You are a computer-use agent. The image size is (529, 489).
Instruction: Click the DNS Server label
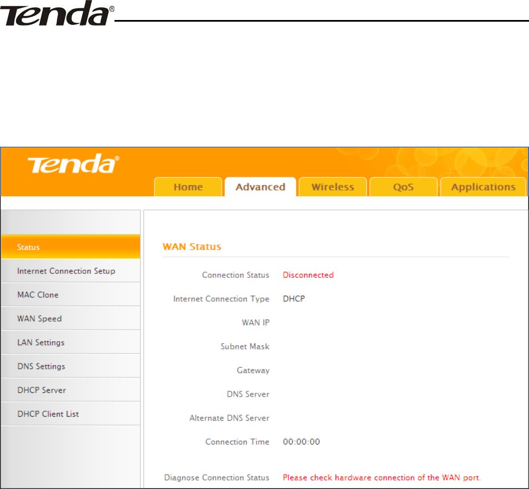(x=248, y=394)
